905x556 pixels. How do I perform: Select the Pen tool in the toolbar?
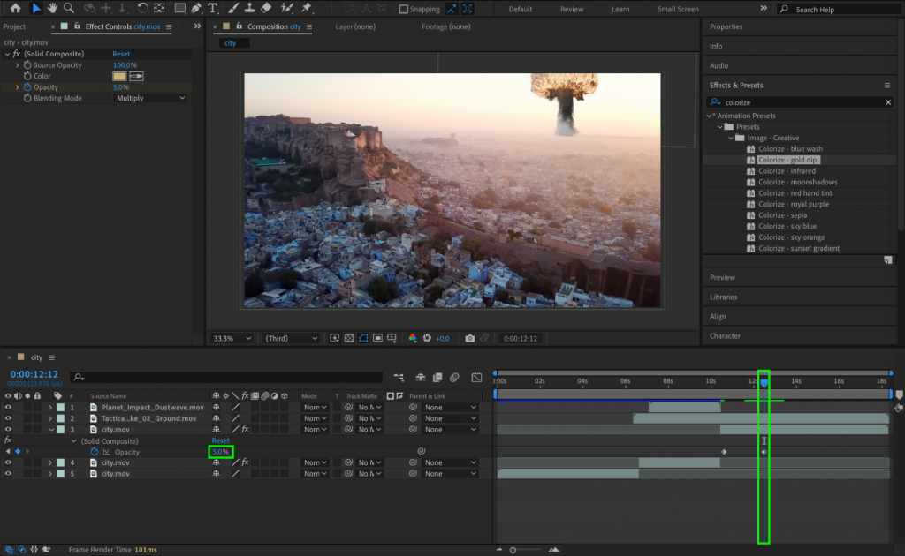tap(195, 9)
